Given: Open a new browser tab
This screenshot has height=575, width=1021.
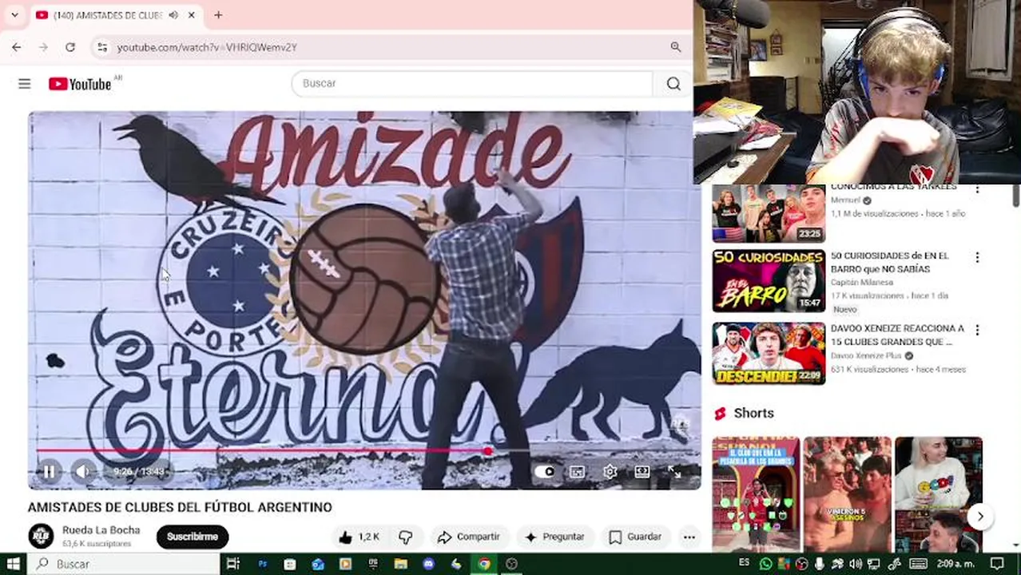Looking at the screenshot, I should 218,15.
